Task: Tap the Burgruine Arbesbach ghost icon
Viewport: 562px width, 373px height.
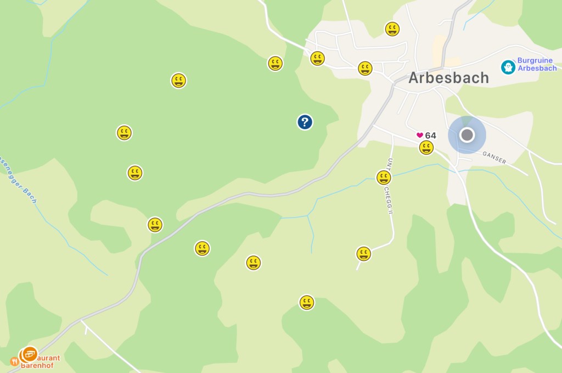Action: (x=508, y=67)
